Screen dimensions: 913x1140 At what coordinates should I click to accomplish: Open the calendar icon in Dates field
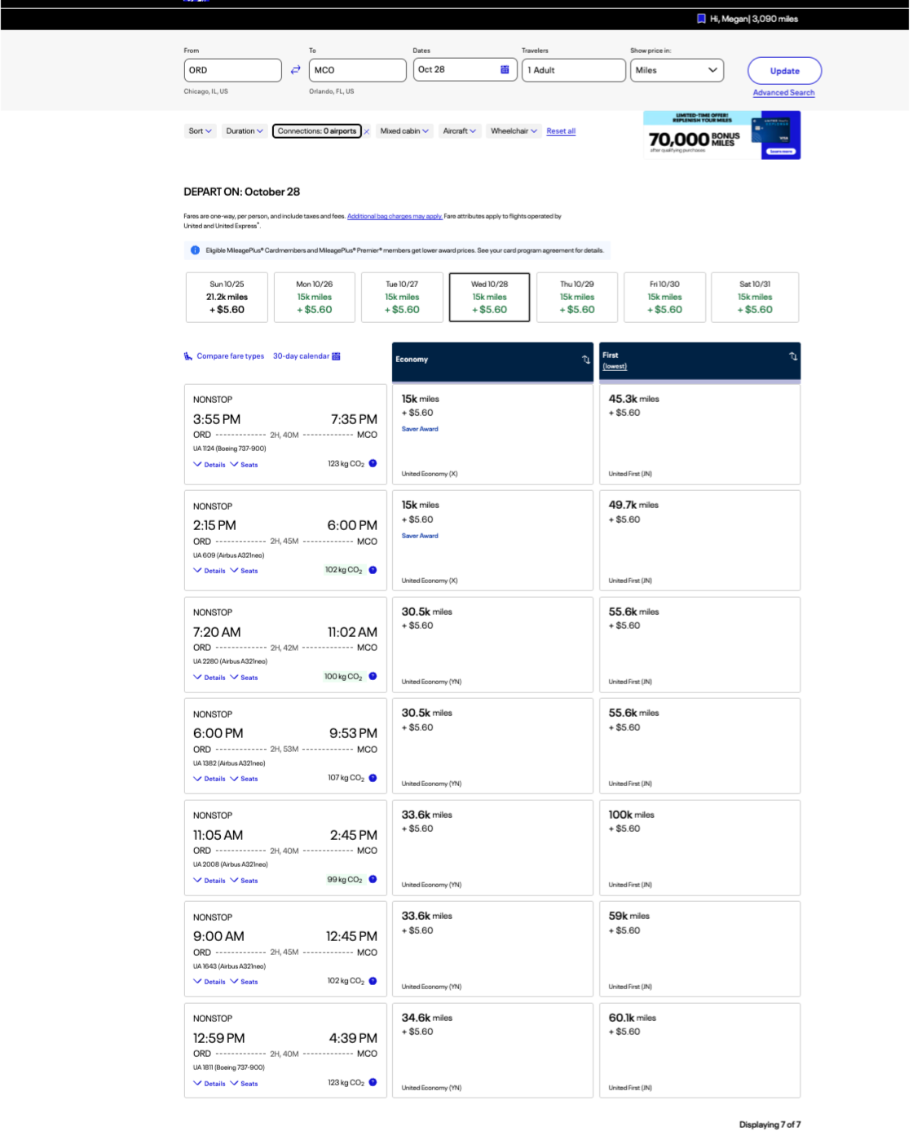[x=505, y=70]
